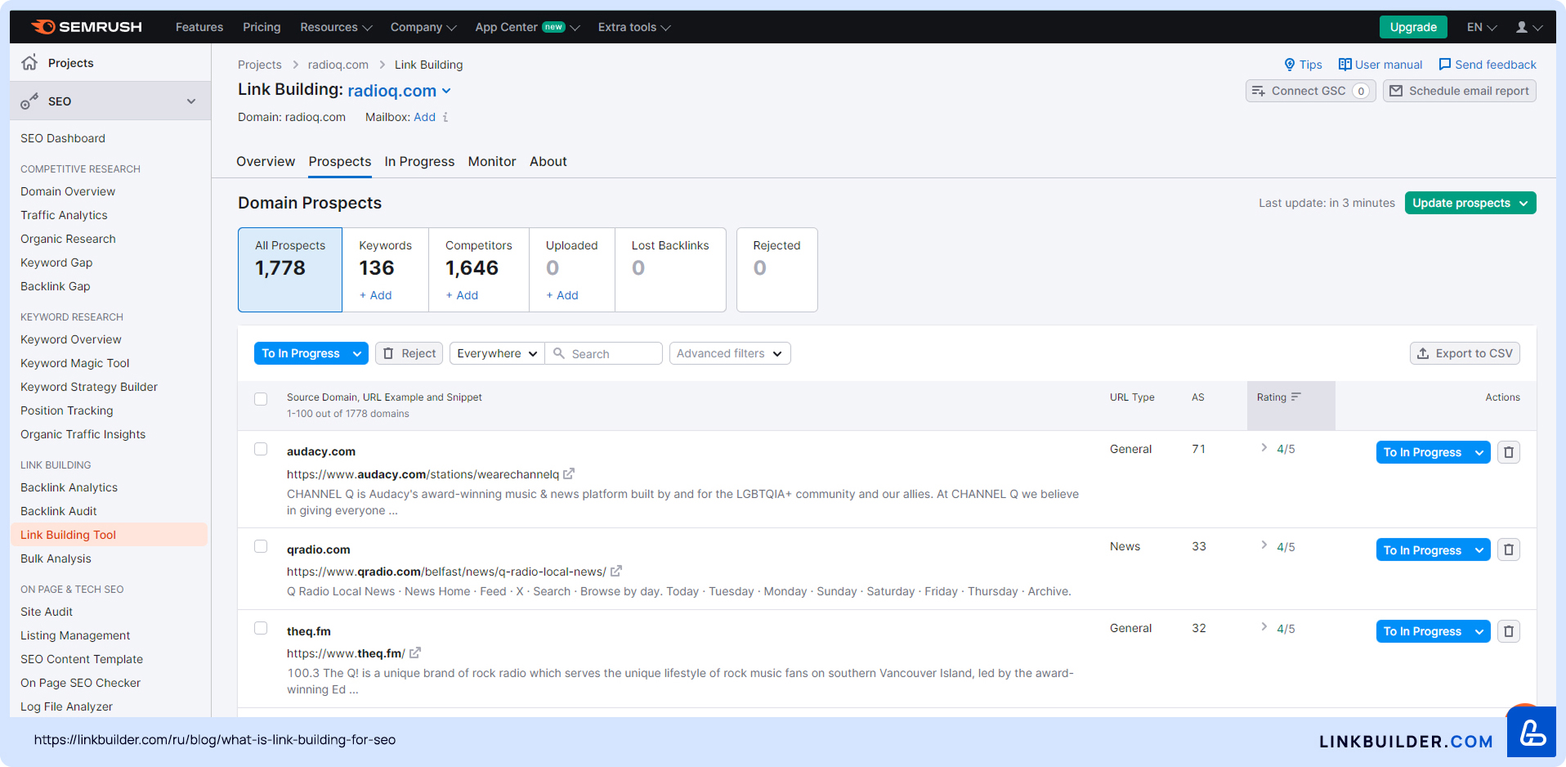This screenshot has width=1566, height=767.
Task: Open the Tips link
Action: tap(1303, 65)
